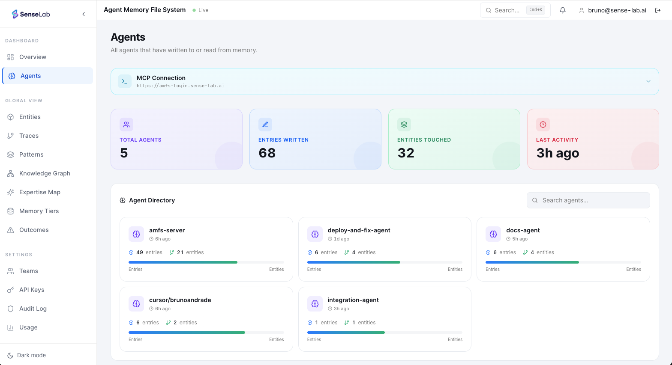Image resolution: width=672 pixels, height=365 pixels.
Task: Expand the MCP Connection panel
Action: coord(648,81)
